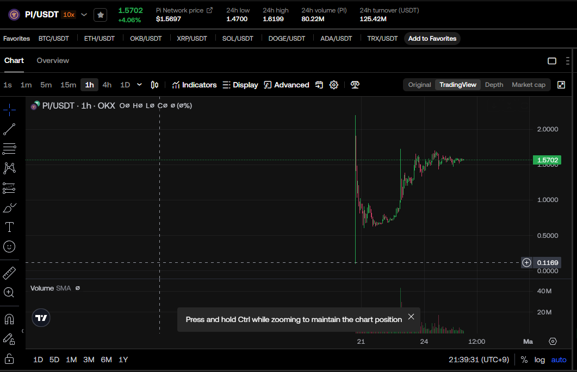Select the 1D interval in toolbar
Screen dimensions: 577x372
click(125, 85)
